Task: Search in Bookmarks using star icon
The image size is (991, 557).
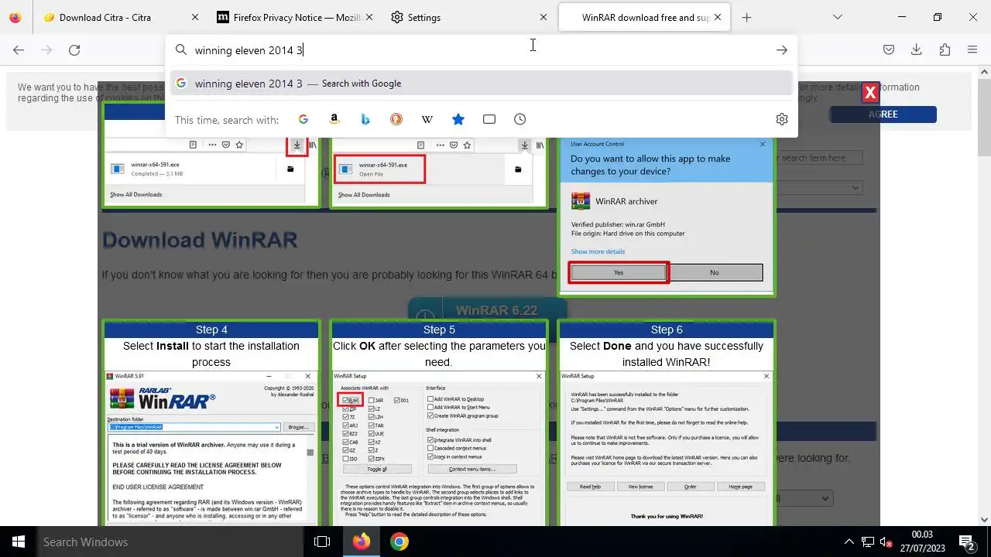Action: pos(458,119)
